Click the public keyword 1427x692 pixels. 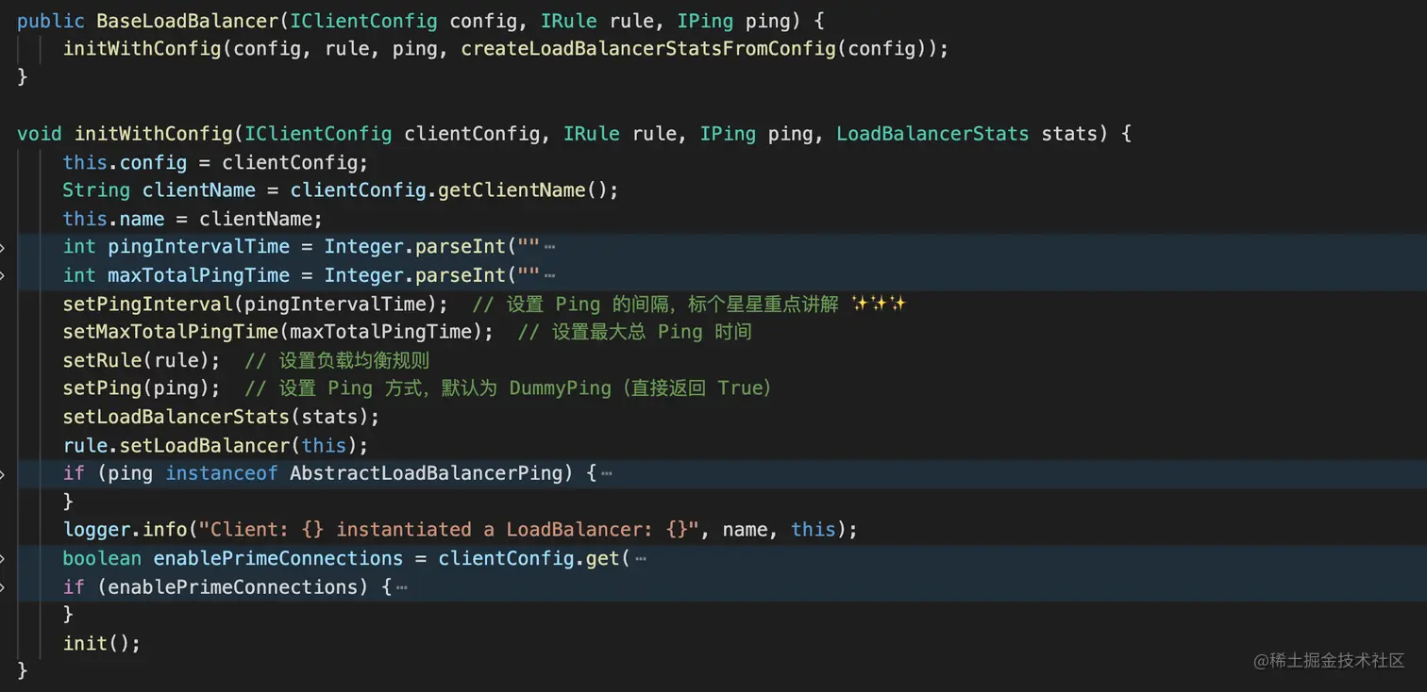(x=51, y=20)
